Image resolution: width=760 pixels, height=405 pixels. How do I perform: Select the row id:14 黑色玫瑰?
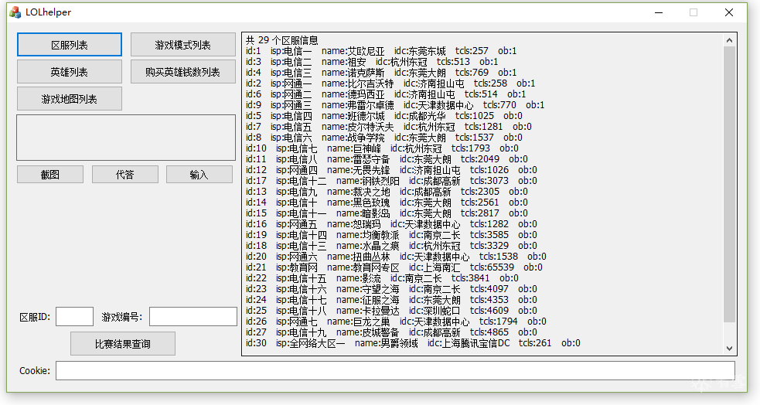click(387, 202)
